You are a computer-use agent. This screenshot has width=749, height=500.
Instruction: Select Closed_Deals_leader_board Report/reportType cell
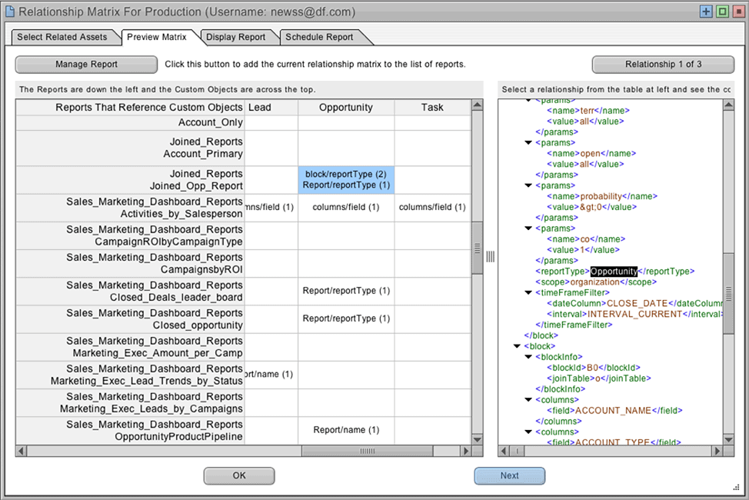(346, 291)
